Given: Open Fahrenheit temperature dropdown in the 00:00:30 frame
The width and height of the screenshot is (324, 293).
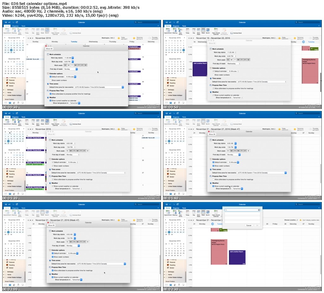Looking at the screenshot, I should pyautogui.click(x=75, y=103).
